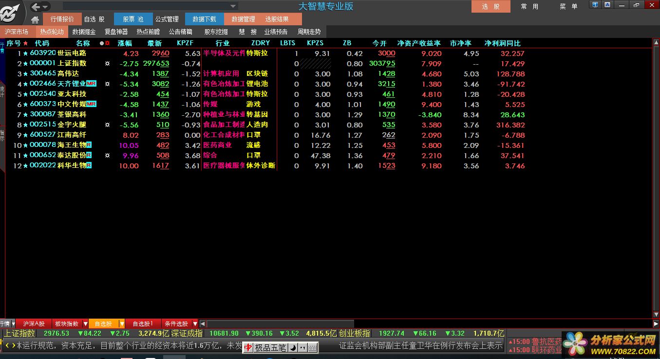Click the horizontal scrollbar right arrow
The image size is (660, 359).
tap(656, 324)
